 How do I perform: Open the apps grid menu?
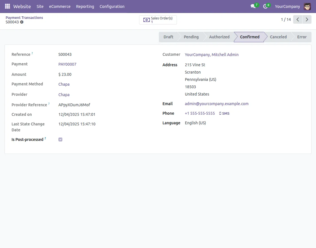coord(7,6)
